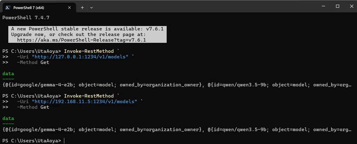Click the PowerShell 7.4.7 version text
The image size is (357, 144).
point(26,17)
